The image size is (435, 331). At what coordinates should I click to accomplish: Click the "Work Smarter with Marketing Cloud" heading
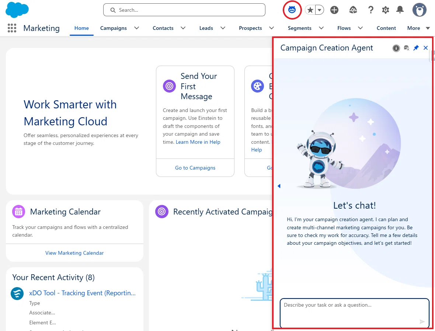click(x=70, y=113)
